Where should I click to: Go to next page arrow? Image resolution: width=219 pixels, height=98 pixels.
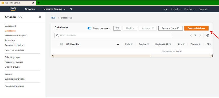click(x=200, y=36)
